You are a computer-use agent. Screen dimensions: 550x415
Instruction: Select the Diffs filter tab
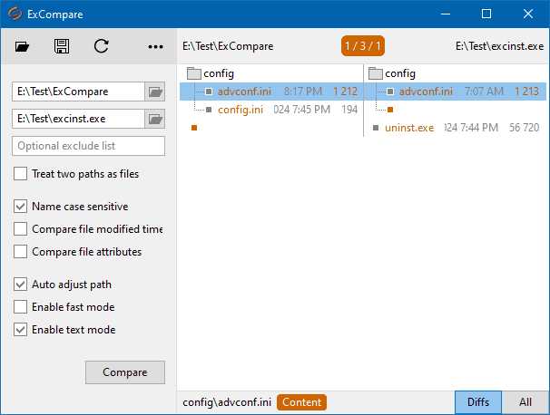pos(477,402)
